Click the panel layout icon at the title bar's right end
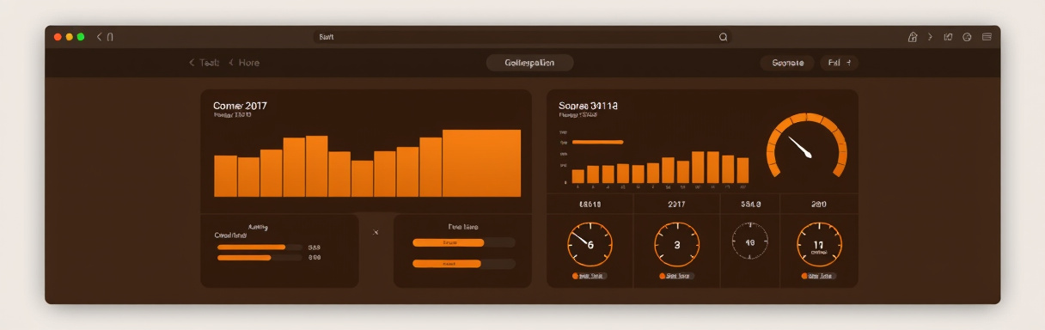Image resolution: width=1045 pixels, height=330 pixels. coord(987,37)
